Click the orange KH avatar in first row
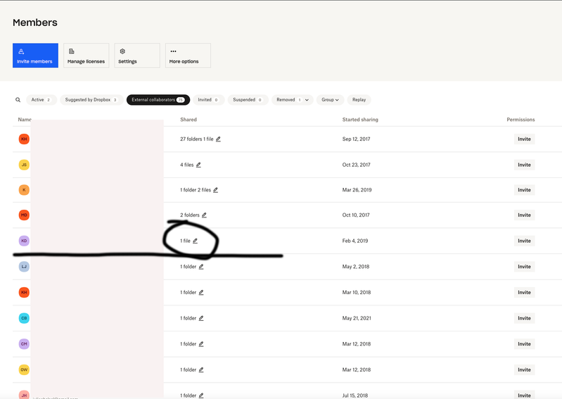This screenshot has height=399, width=562. (x=24, y=139)
